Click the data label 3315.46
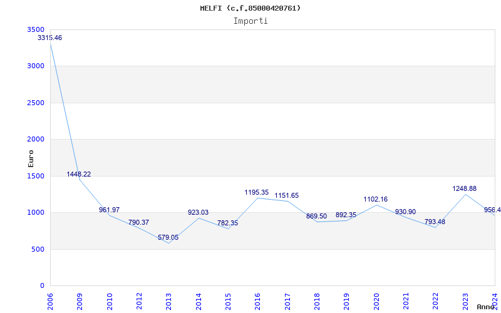The image size is (501, 313). click(x=50, y=38)
